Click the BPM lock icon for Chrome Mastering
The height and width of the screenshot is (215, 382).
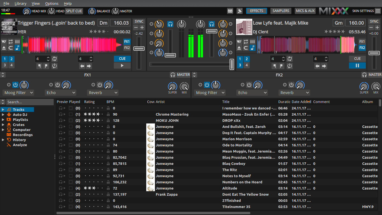(109, 114)
